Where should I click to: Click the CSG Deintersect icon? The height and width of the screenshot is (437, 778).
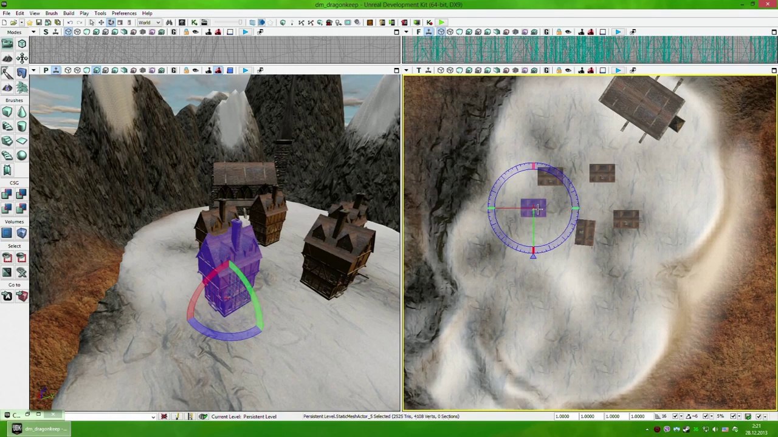(22, 209)
